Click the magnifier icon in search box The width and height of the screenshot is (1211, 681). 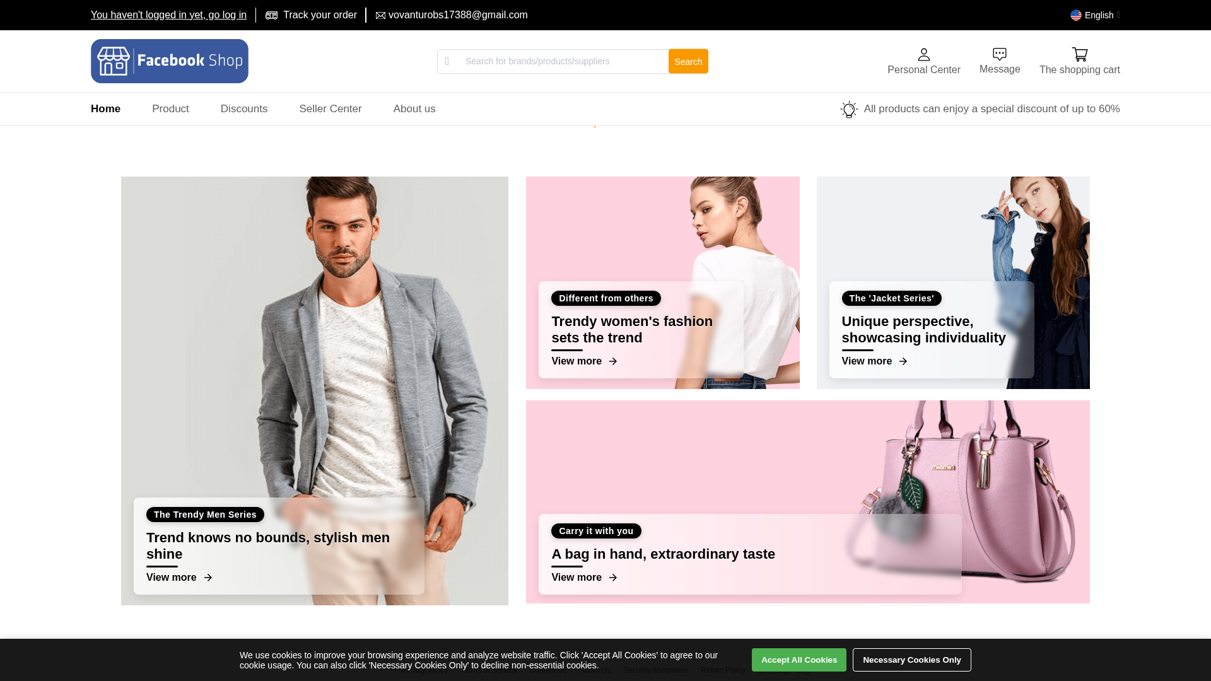tap(447, 61)
